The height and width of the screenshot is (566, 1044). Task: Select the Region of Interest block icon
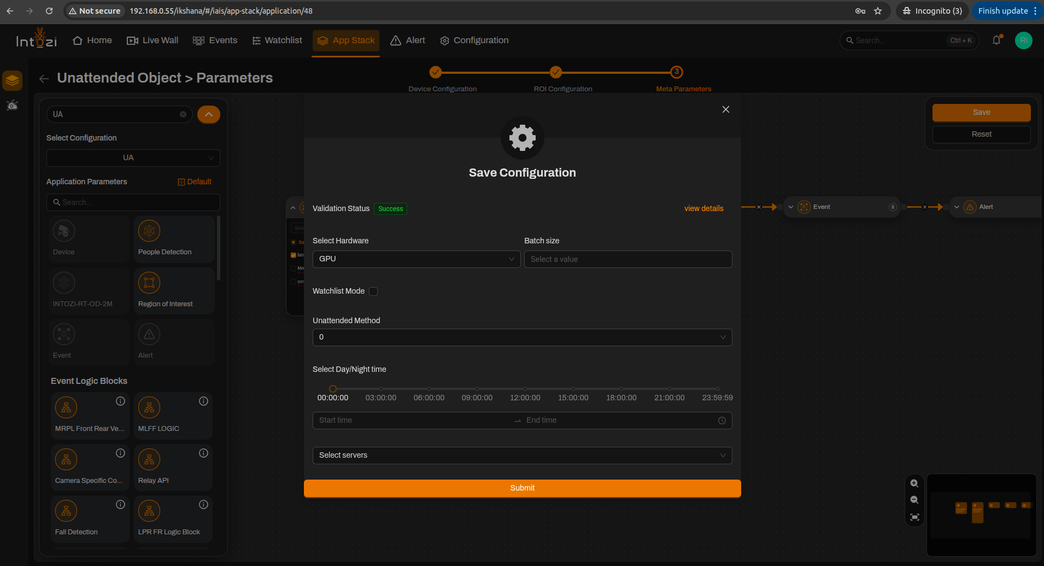click(149, 283)
